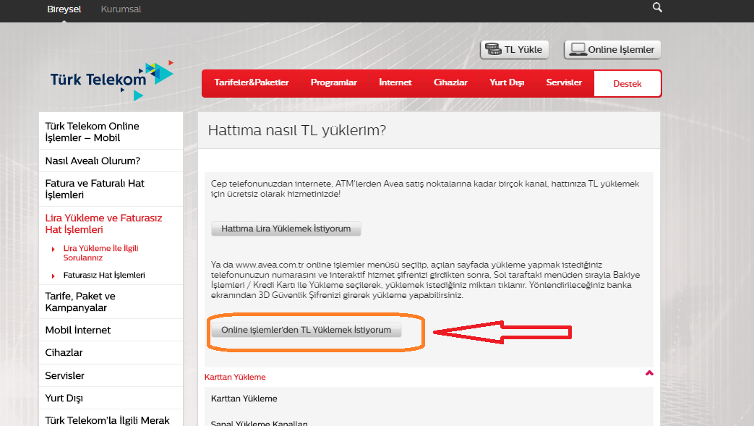Click Online işlemler'den TL Yüklemek İstiyorum button
The width and height of the screenshot is (754, 426).
[x=307, y=330]
